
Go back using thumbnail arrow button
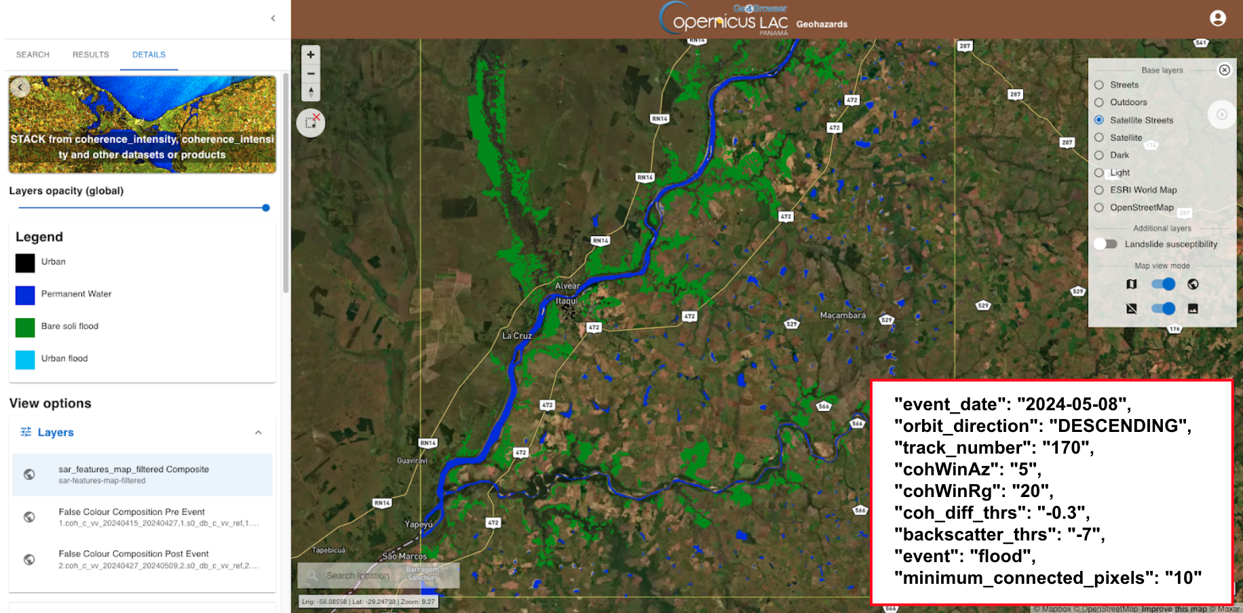20,87
